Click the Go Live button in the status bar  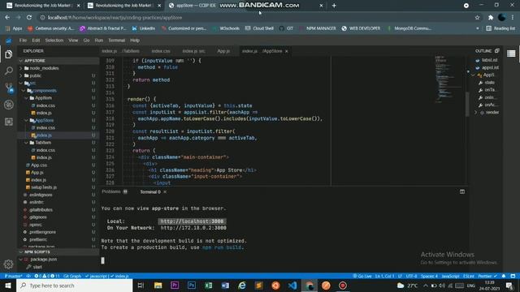[362, 276]
